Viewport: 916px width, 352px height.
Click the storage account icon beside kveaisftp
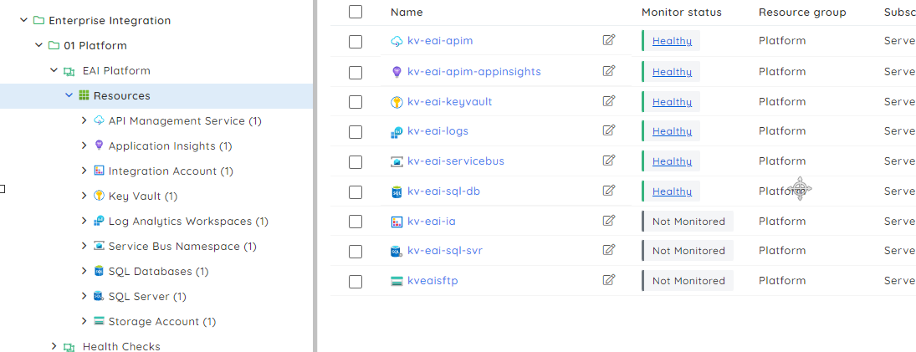point(397,281)
